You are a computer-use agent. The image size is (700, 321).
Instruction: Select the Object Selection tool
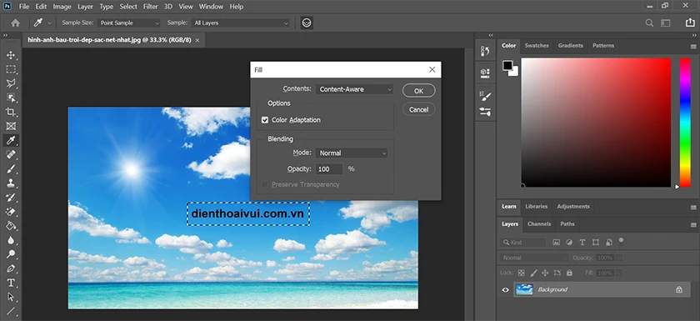pos(11,98)
